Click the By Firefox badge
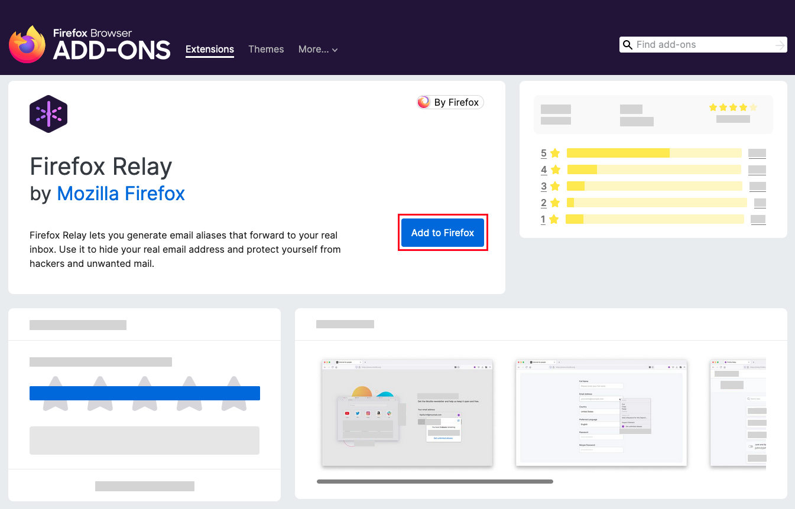The width and height of the screenshot is (795, 509). [450, 102]
